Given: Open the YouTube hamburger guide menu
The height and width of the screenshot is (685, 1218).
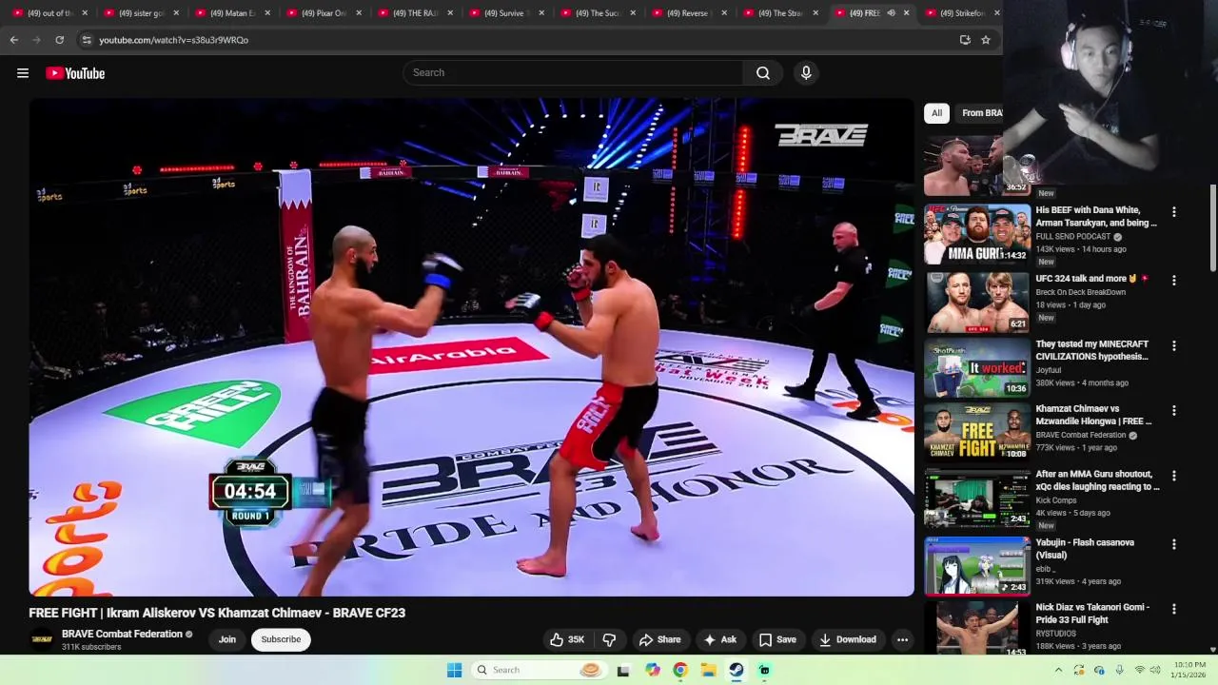Looking at the screenshot, I should (23, 73).
